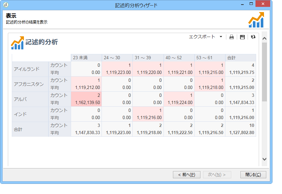The height and width of the screenshot is (194, 282).
Task: Click the large chart icon in wizard header
Action: [256, 20]
